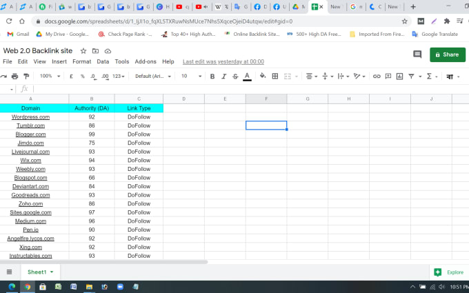
Task: Open more number formats 123 dropdown
Action: tap(119, 77)
